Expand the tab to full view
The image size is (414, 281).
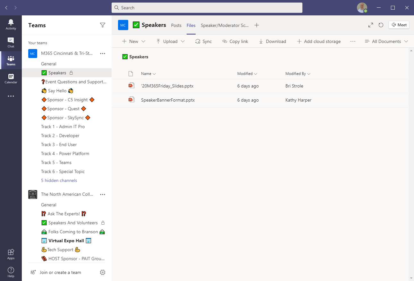(370, 25)
